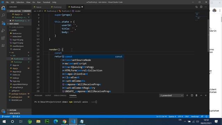Launch Dreamweaver from taskbar
Viewport: 222px width, 125px height.
pyautogui.click(x=47, y=122)
